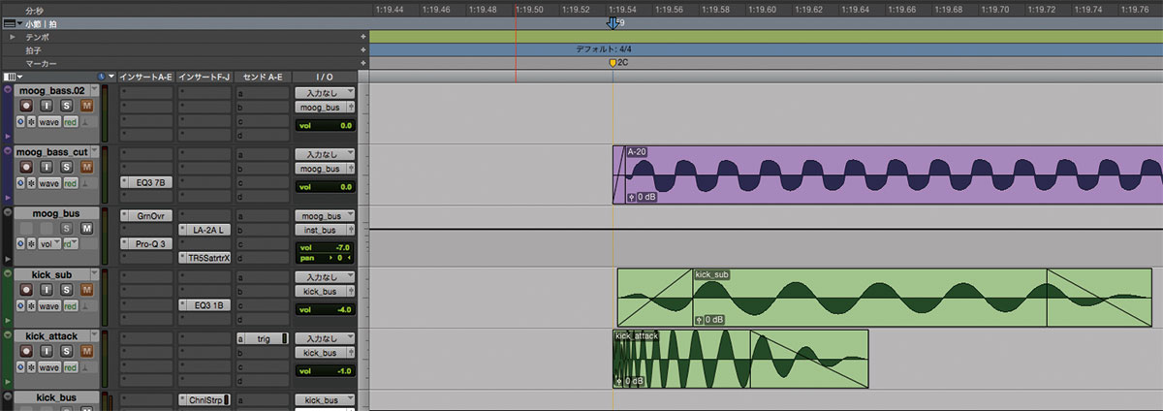
Task: Toggle freeze snowflake on kick_attack
Action: [31, 367]
